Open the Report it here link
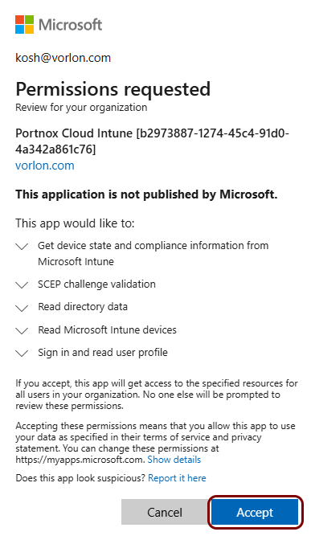Screen dimensions: 311x540 (x=177, y=478)
